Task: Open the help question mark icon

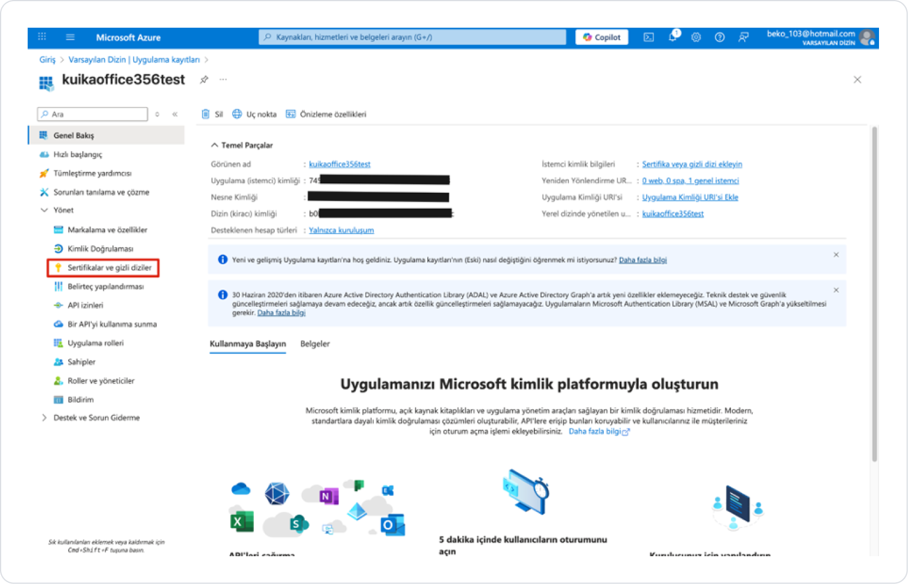Action: (x=720, y=37)
